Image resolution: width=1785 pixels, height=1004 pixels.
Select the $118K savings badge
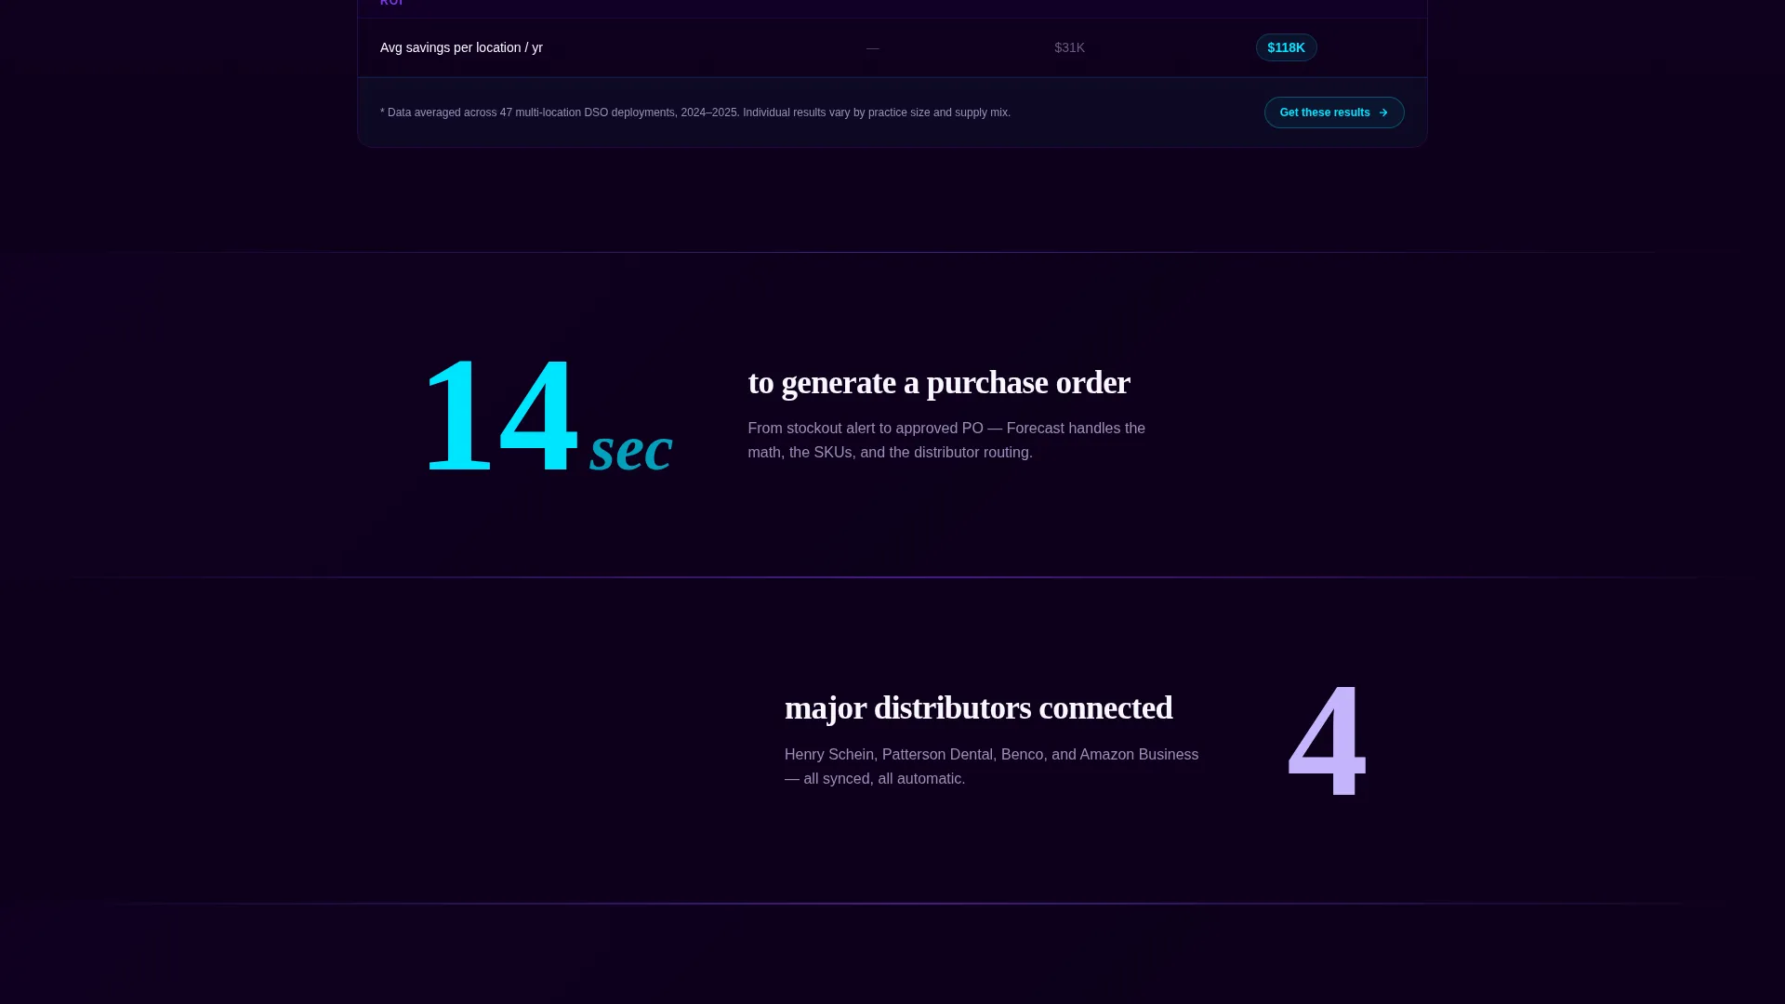click(x=1286, y=47)
